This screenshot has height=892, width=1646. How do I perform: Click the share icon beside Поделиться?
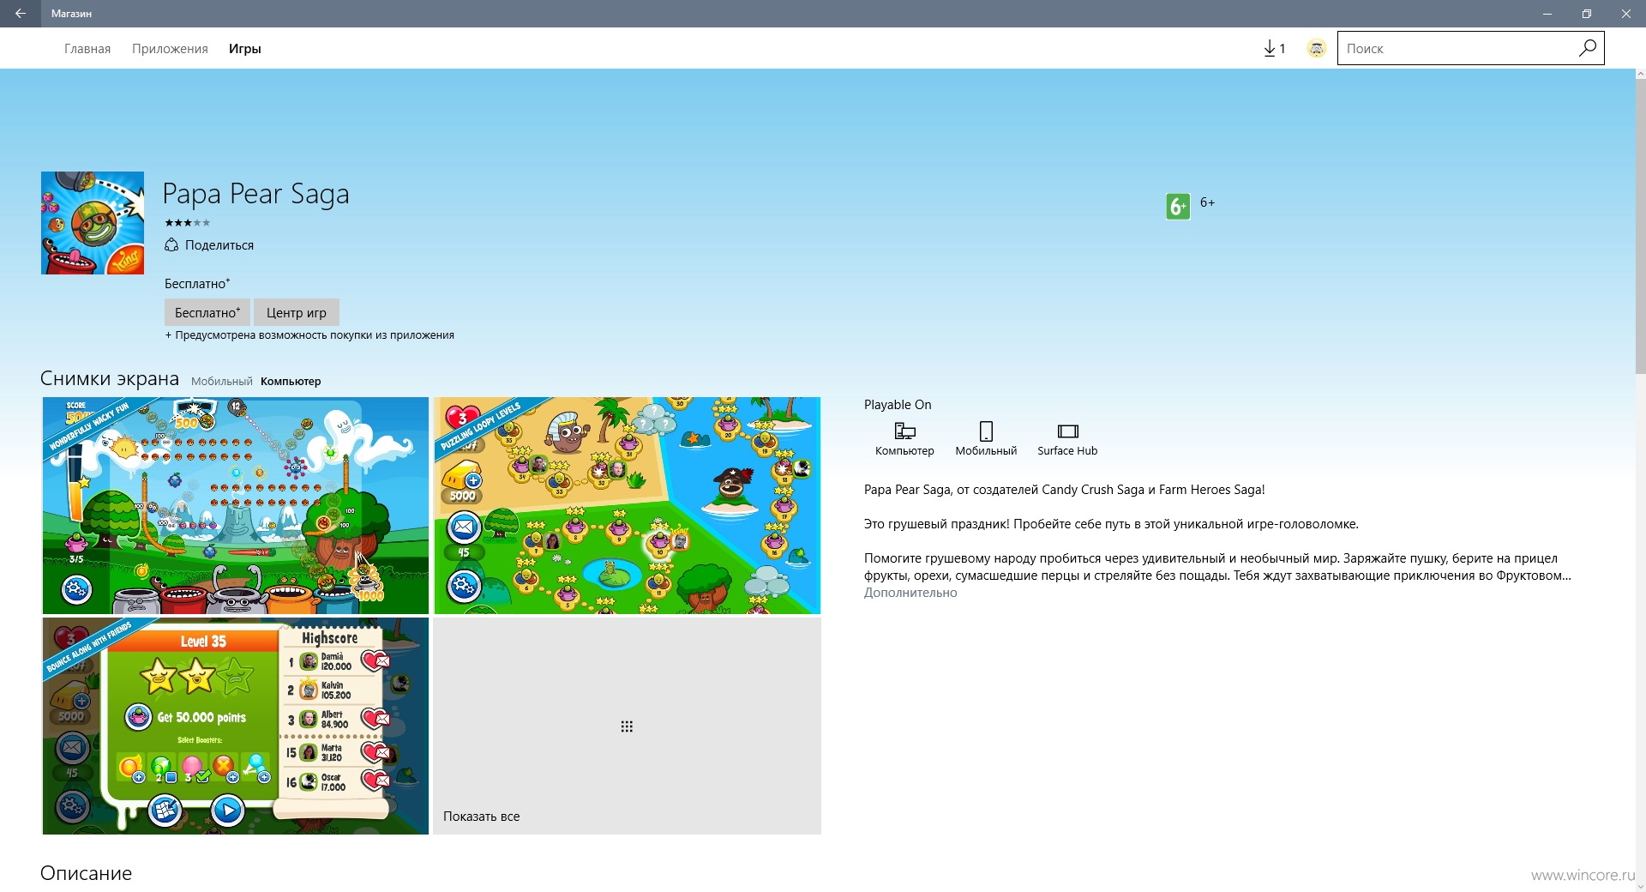pos(171,244)
